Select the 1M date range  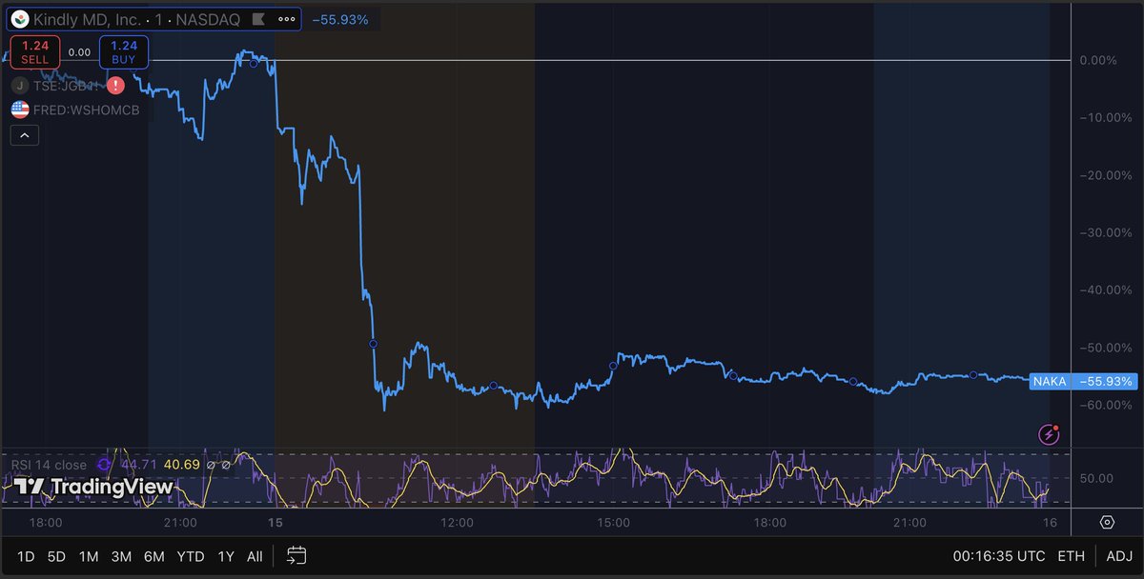(89, 555)
